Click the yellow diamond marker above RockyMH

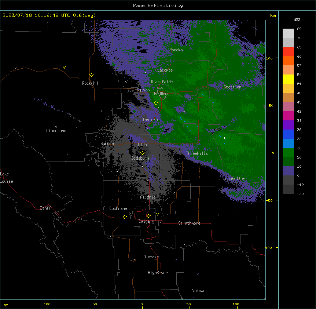coord(92,75)
